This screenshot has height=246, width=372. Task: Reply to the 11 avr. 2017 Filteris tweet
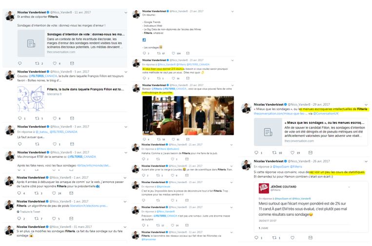(x=20, y=63)
